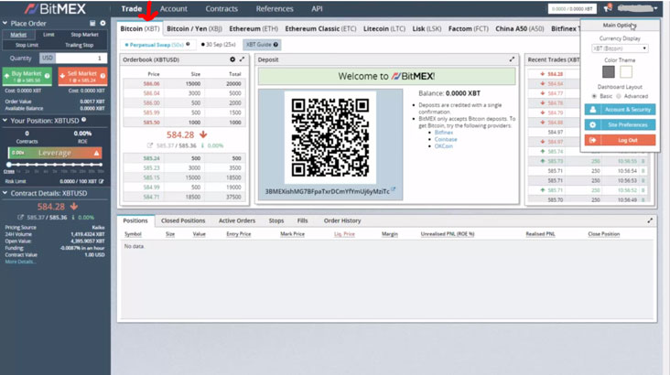Open Site Preferences

click(620, 124)
